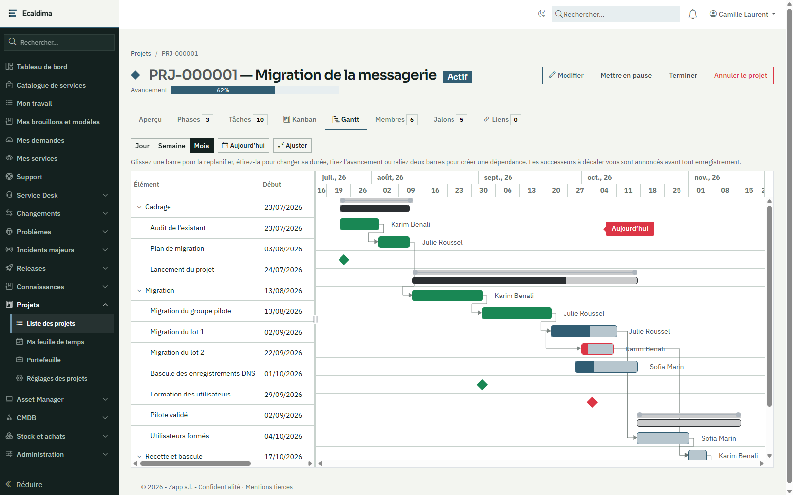Open the Tableau de bord sidebar item
This screenshot has width=793, height=495.
(59, 67)
